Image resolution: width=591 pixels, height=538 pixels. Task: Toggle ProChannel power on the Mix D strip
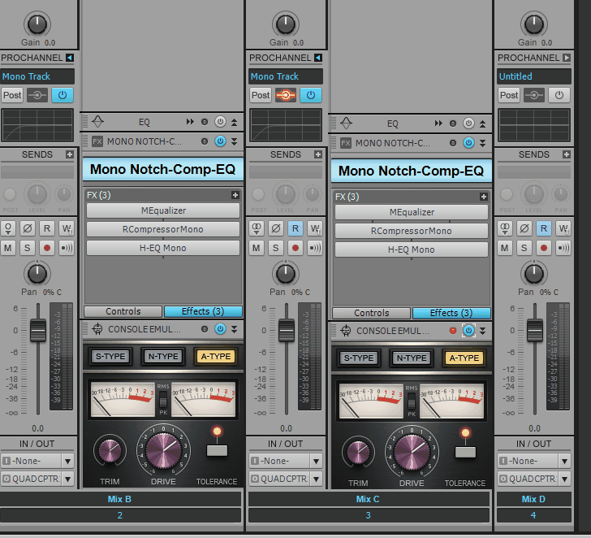[x=559, y=95]
